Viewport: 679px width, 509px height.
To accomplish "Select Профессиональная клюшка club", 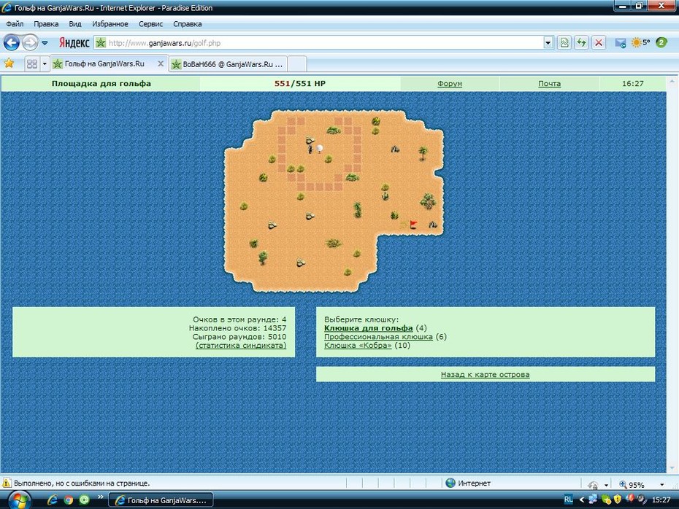I will coord(378,336).
